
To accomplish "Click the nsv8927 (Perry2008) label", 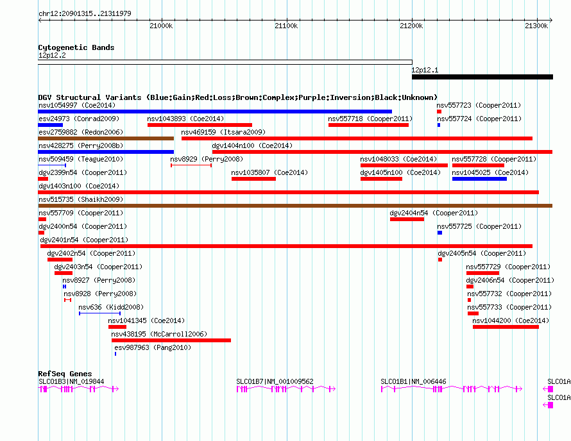I will [99, 280].
